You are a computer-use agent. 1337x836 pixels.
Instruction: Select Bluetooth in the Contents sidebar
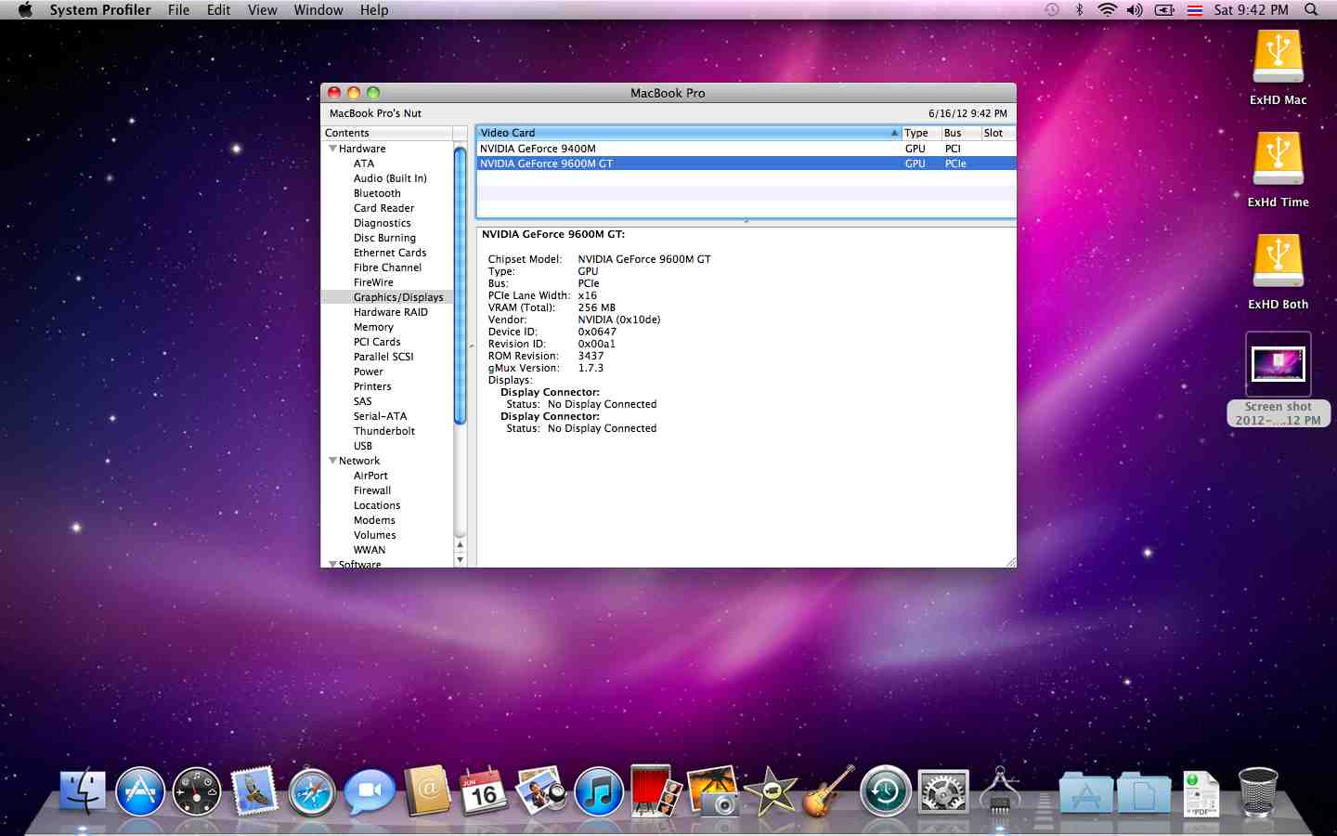coord(377,193)
